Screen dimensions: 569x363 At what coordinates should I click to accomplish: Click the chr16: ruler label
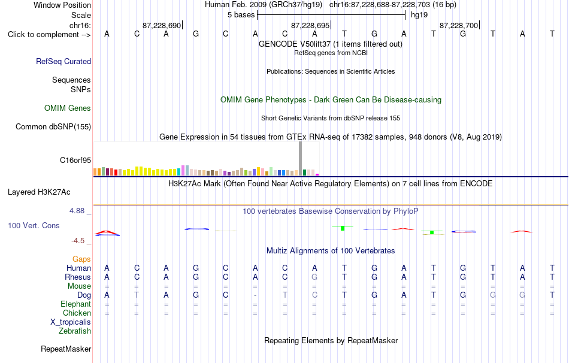(x=80, y=25)
